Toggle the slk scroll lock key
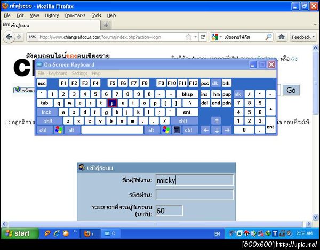The height and width of the screenshot is (250, 320). (x=215, y=83)
